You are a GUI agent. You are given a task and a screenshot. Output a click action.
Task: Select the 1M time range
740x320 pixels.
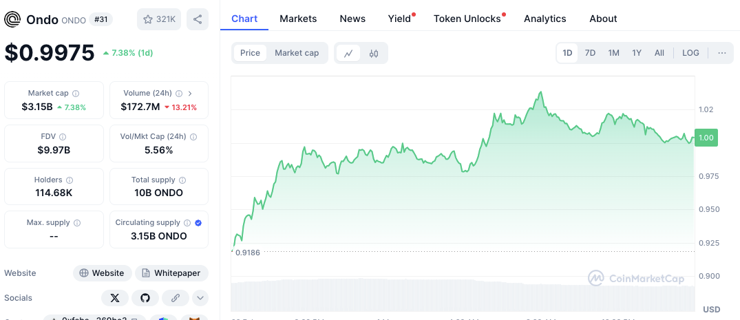(x=613, y=53)
